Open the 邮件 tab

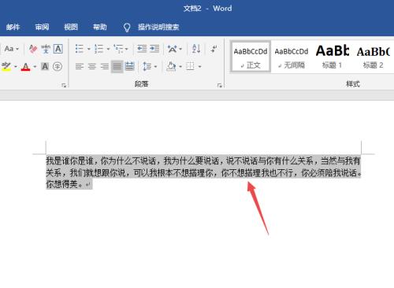pos(13,27)
